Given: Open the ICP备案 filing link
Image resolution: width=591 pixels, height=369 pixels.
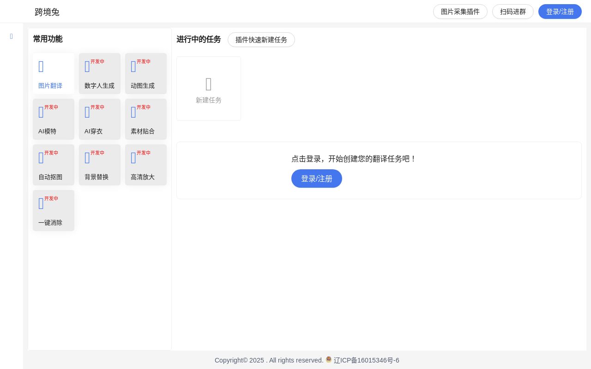Looking at the screenshot, I should (366, 360).
